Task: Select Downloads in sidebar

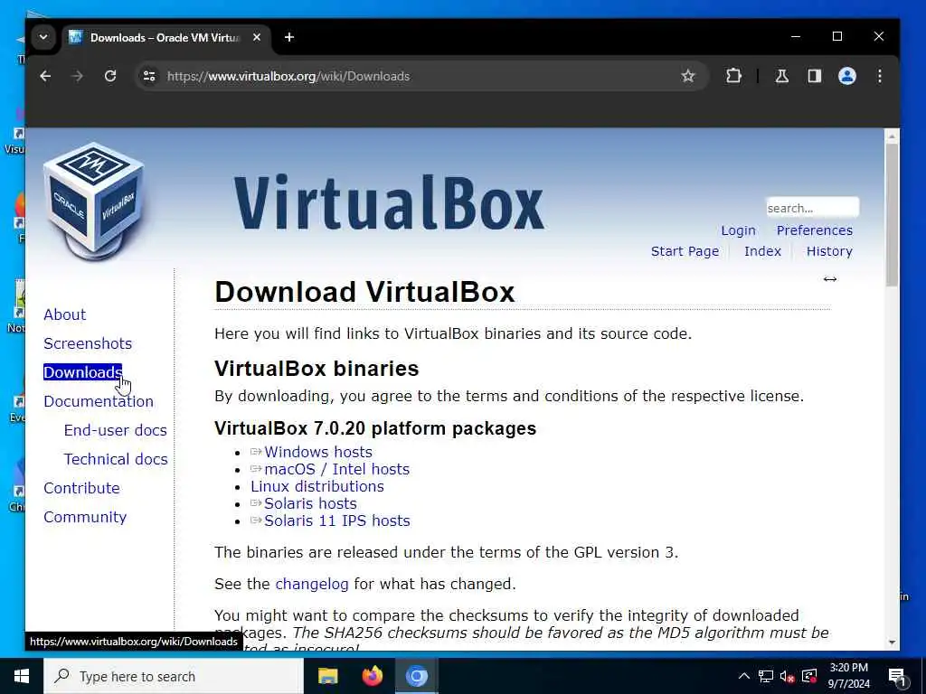Action: click(82, 372)
